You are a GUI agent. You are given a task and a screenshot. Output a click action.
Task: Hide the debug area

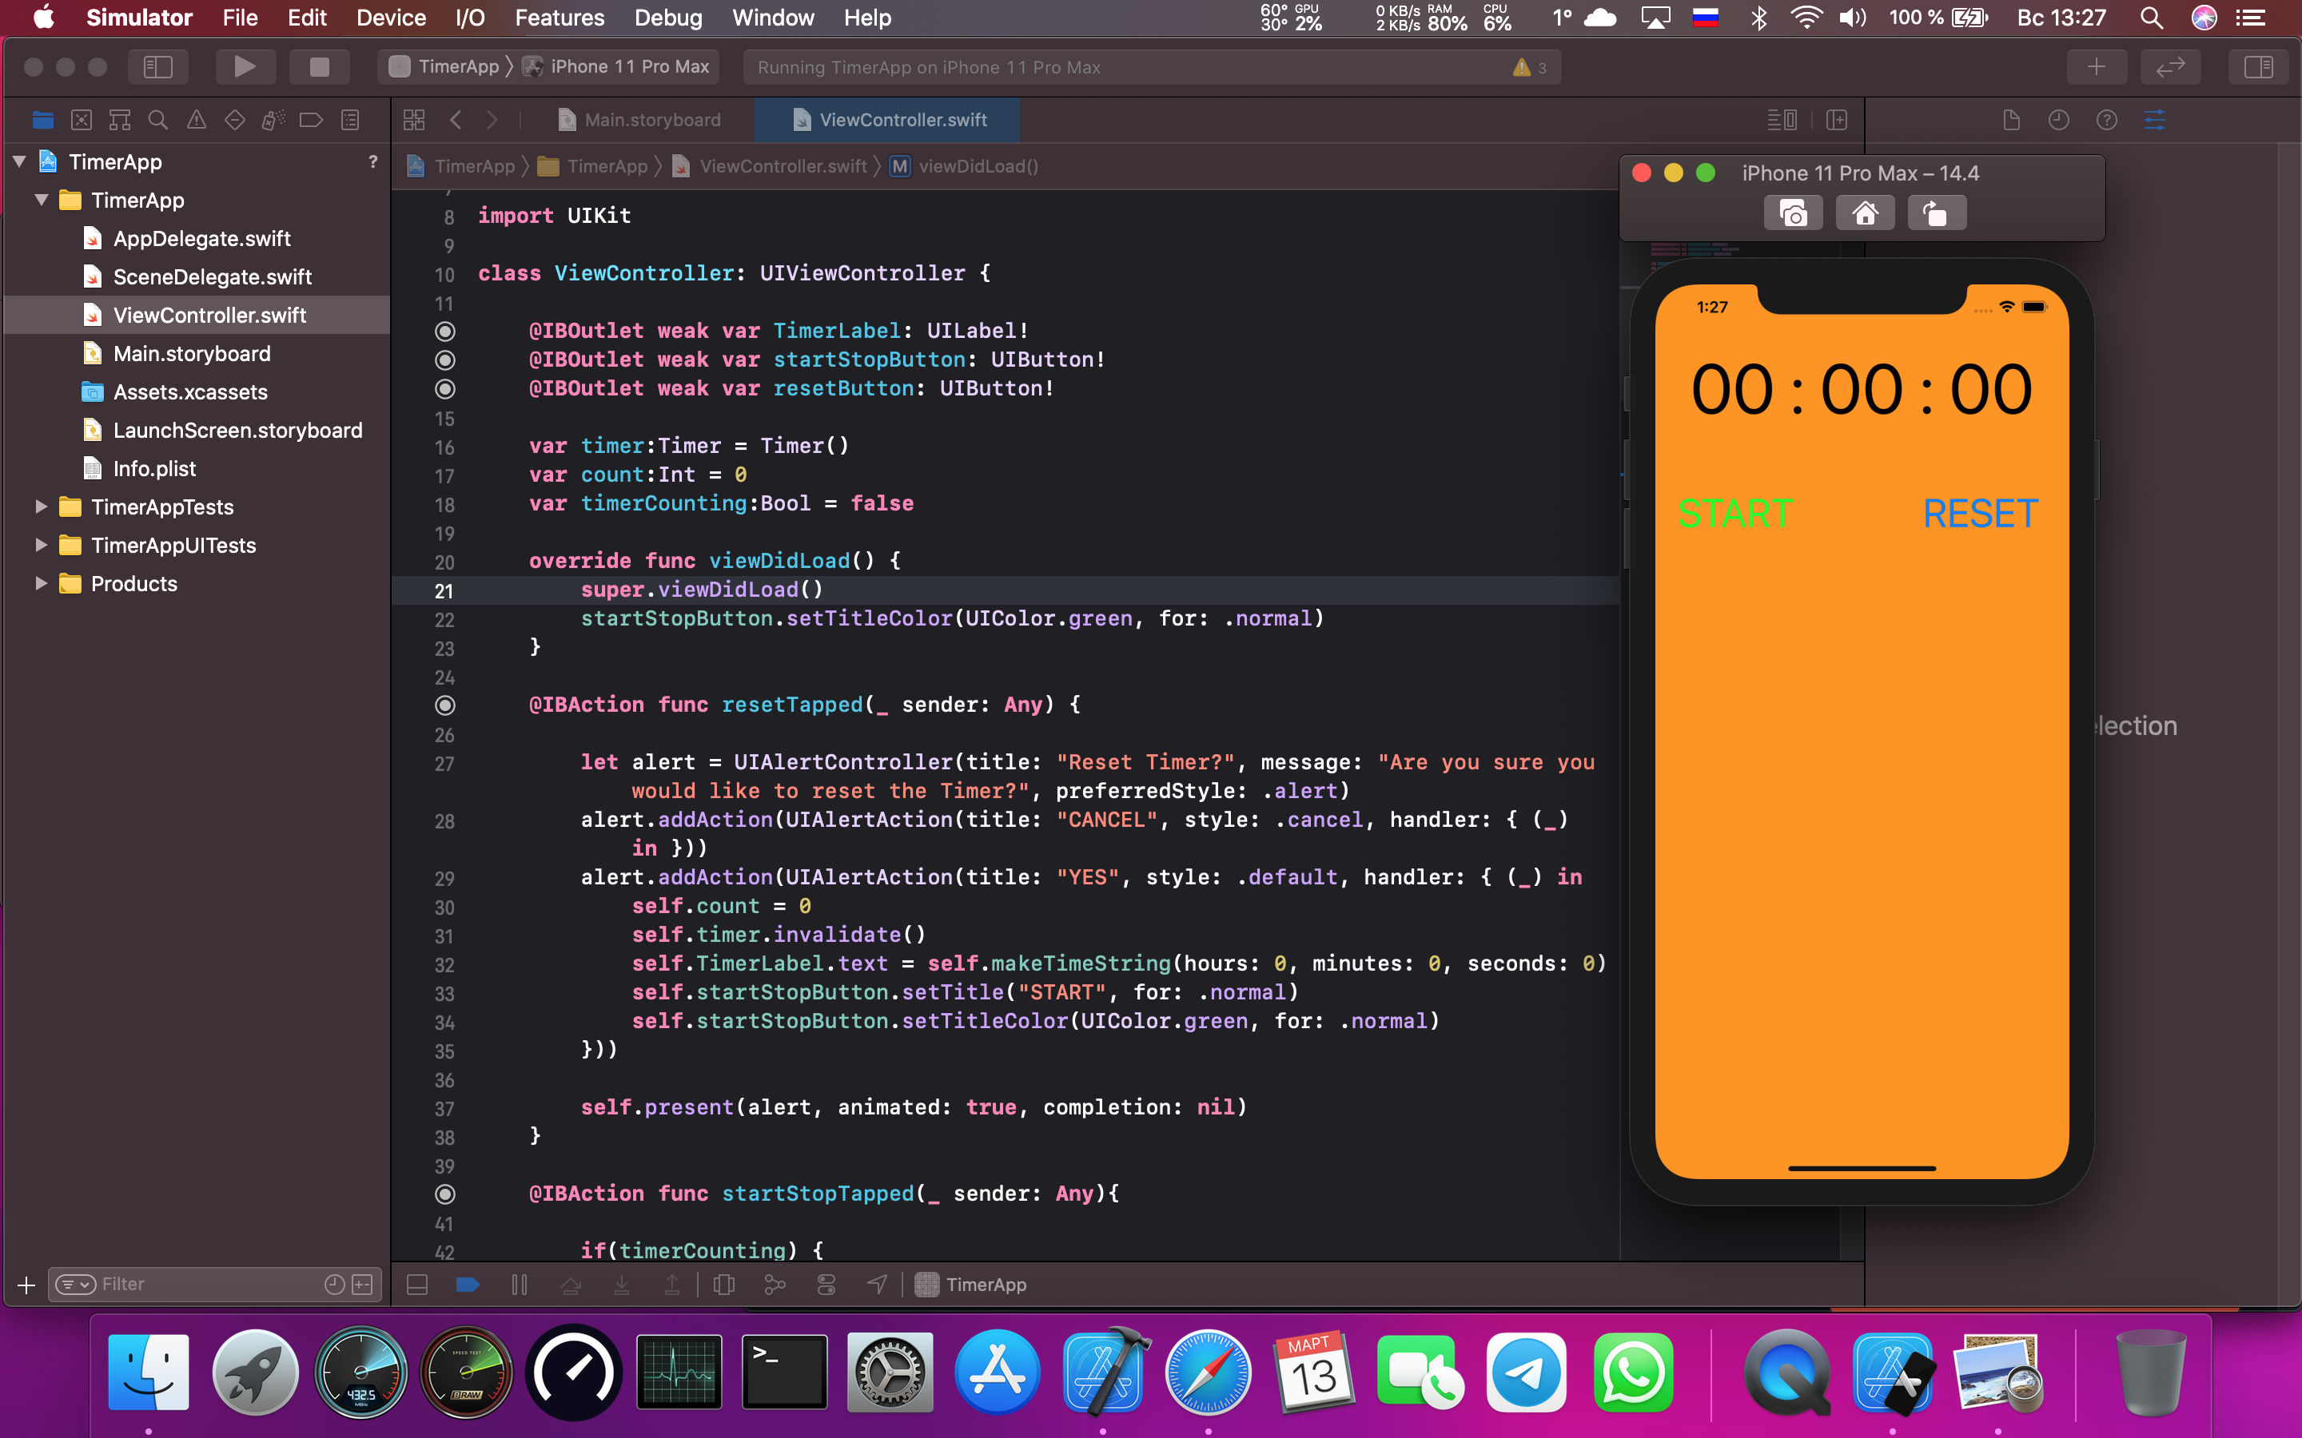(x=416, y=1284)
